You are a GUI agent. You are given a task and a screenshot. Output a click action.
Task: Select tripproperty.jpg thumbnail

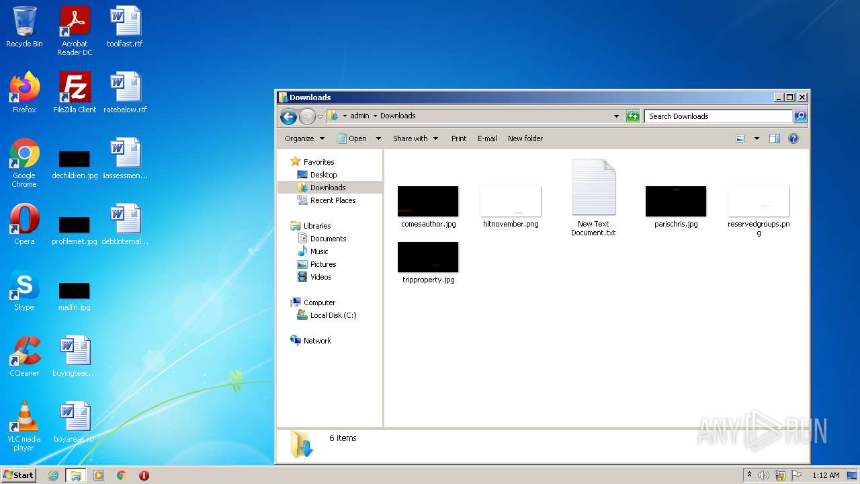tap(428, 263)
